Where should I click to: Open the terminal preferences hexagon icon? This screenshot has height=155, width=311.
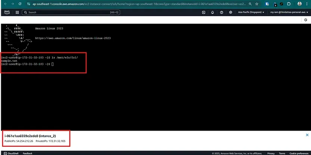coord(306,20)
